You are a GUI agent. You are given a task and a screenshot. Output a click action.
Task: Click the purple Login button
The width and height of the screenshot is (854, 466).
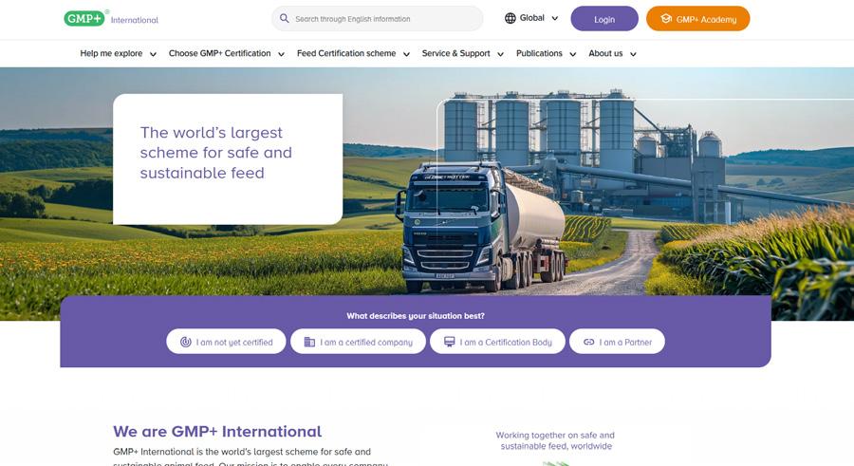[604, 19]
